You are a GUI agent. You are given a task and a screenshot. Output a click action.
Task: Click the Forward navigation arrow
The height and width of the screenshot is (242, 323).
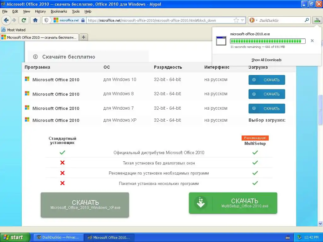pyautogui.click(x=14, y=20)
